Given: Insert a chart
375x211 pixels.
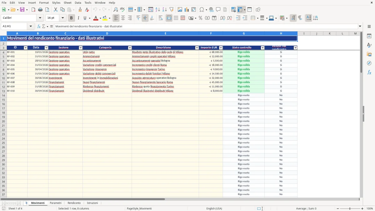Looking at the screenshot, I should (187, 10).
